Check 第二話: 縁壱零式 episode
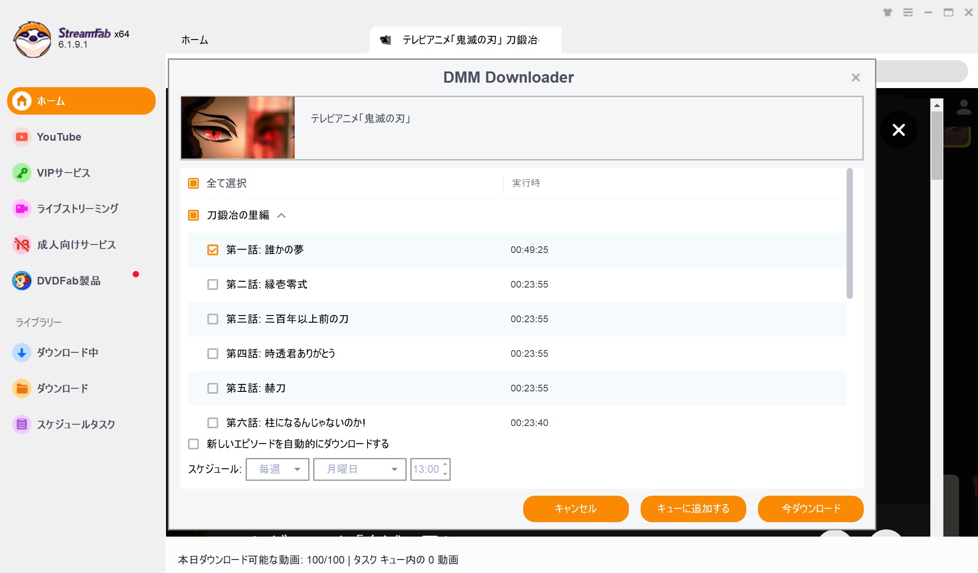Image resolution: width=978 pixels, height=573 pixels. [213, 284]
